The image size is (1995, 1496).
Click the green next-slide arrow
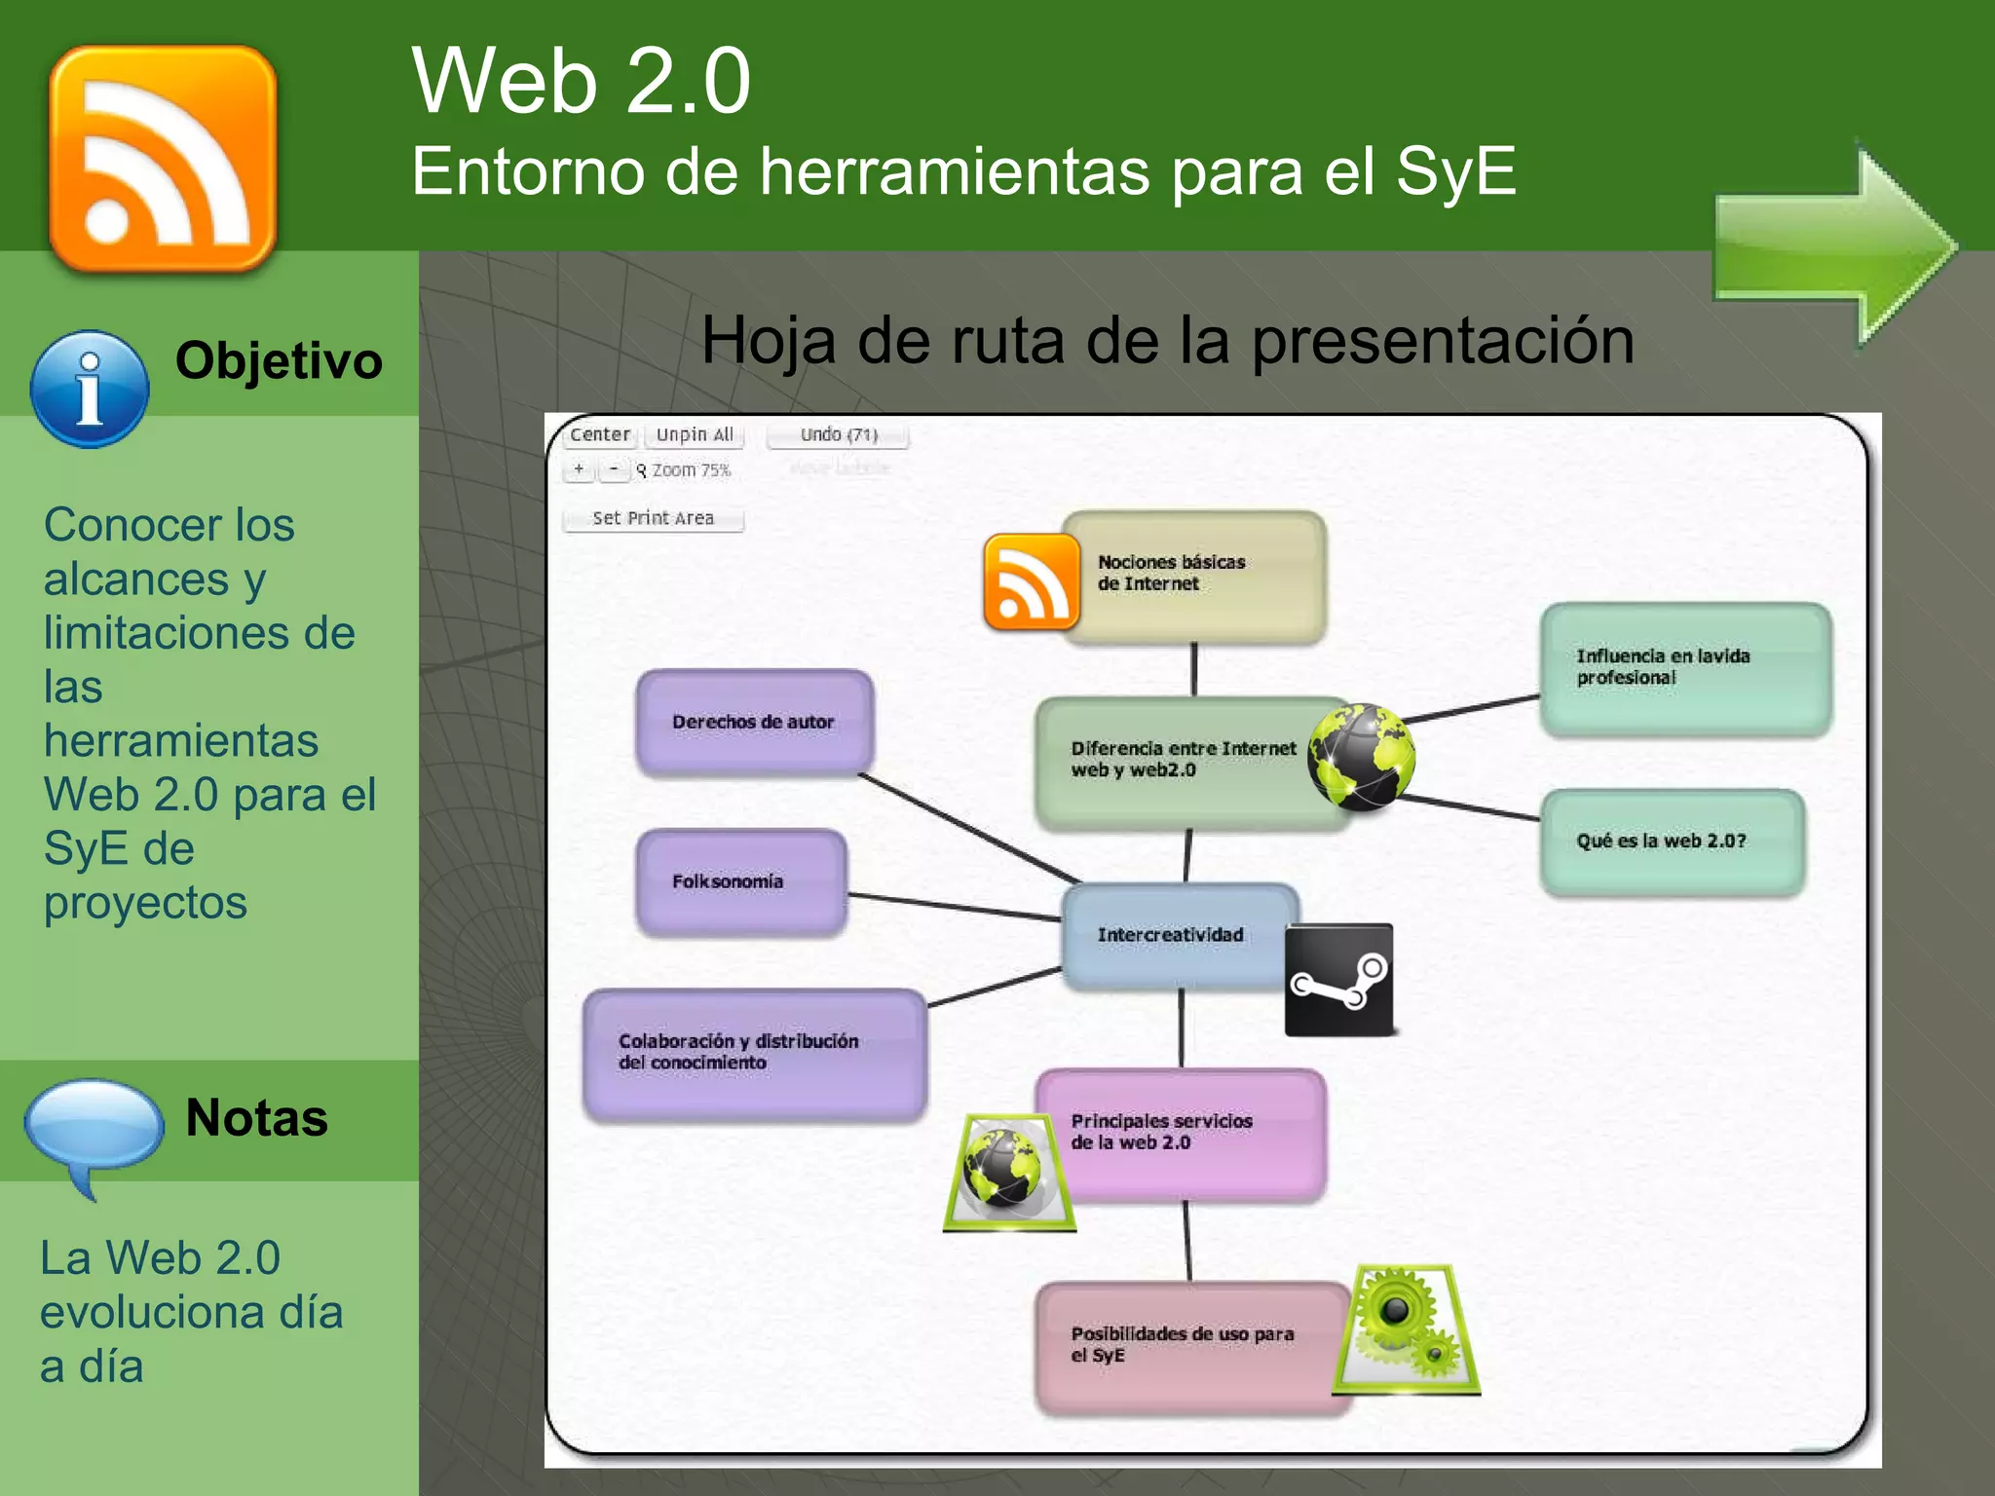(x=1831, y=245)
